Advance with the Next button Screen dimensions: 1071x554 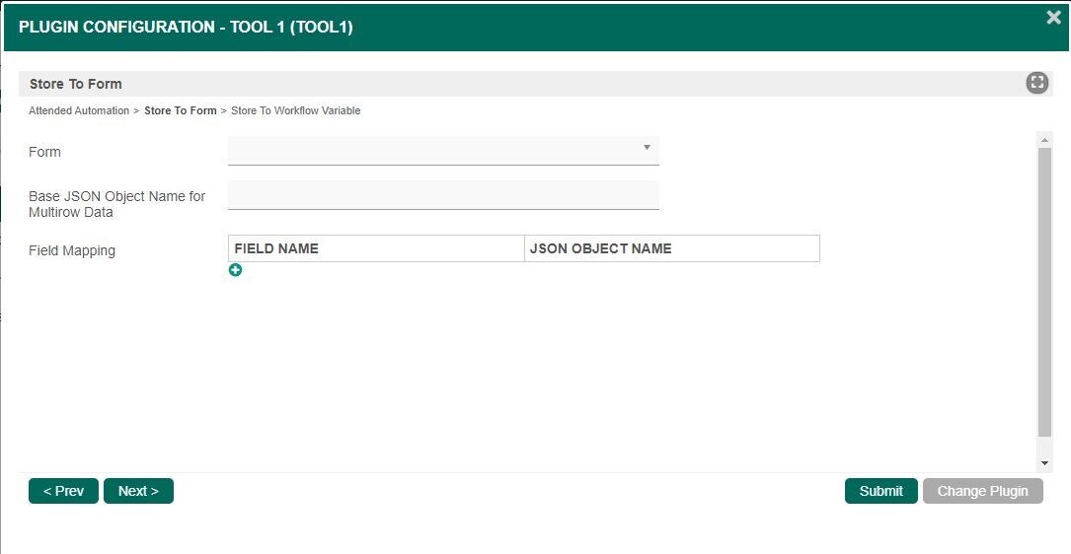[x=138, y=491]
